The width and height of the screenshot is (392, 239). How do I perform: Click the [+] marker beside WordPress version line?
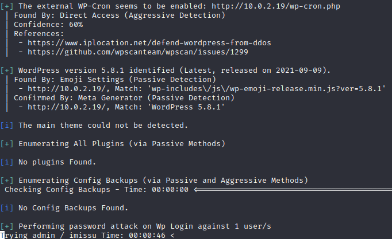[x=7, y=70]
